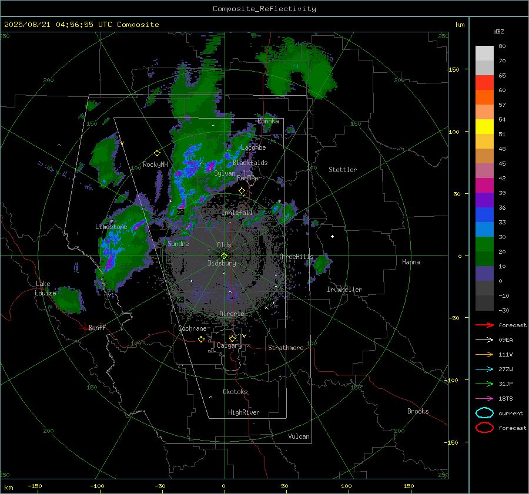Click the Strathmore map label
The width and height of the screenshot is (529, 494).
(286, 348)
